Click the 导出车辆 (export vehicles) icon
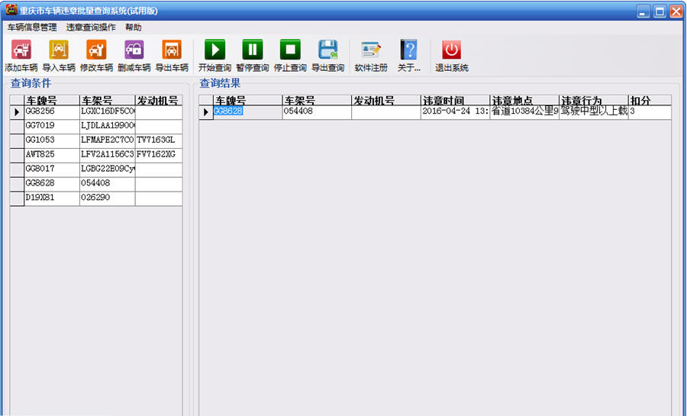Viewport: 687px width, 416px height. [x=172, y=50]
